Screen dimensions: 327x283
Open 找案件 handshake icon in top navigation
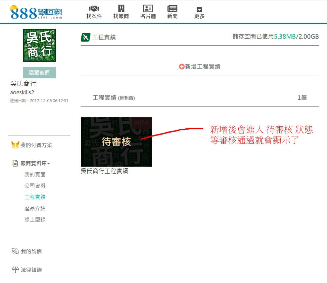[x=94, y=9]
